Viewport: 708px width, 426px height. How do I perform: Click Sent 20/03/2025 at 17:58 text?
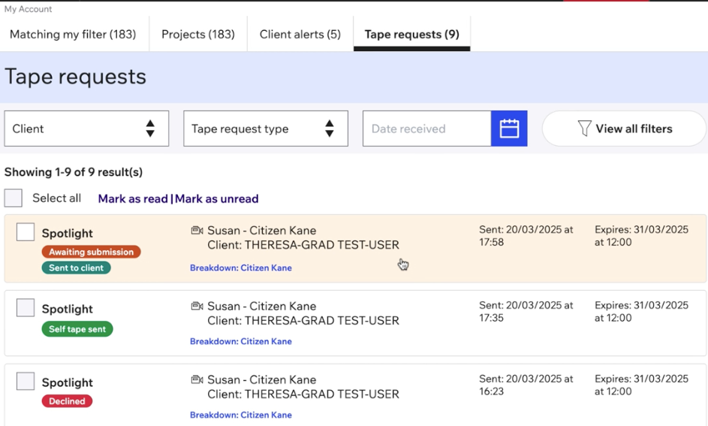(526, 236)
